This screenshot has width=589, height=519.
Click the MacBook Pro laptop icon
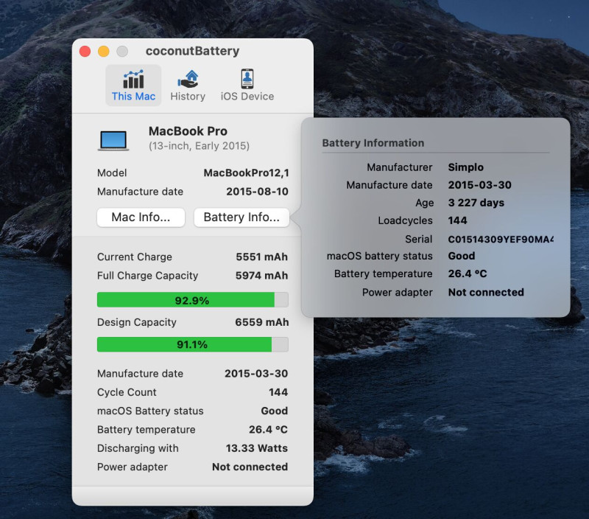coord(113,141)
